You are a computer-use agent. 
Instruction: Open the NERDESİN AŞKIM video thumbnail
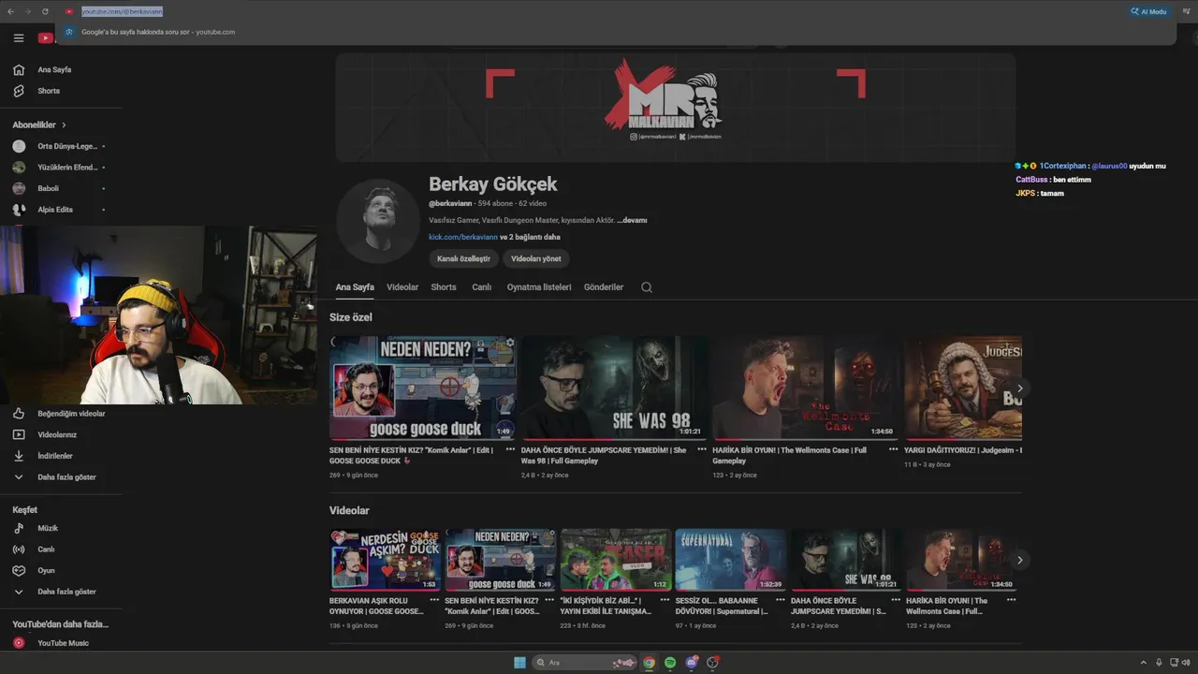(x=385, y=560)
